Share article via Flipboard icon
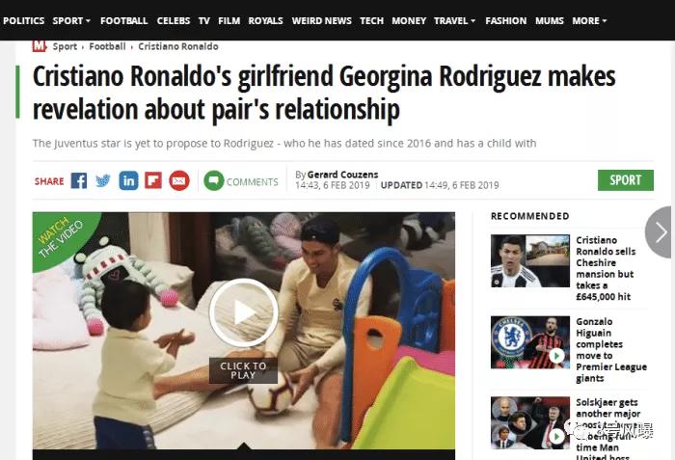Screen dimensions: 675x460 (x=153, y=181)
